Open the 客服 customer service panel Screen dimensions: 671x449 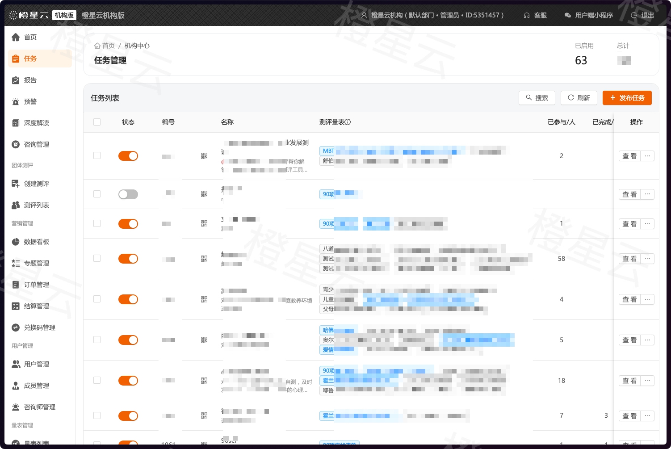click(x=535, y=15)
